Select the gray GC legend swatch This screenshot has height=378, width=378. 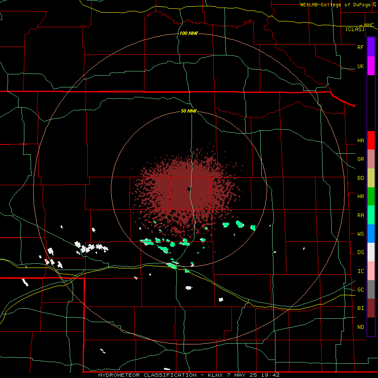(371, 289)
